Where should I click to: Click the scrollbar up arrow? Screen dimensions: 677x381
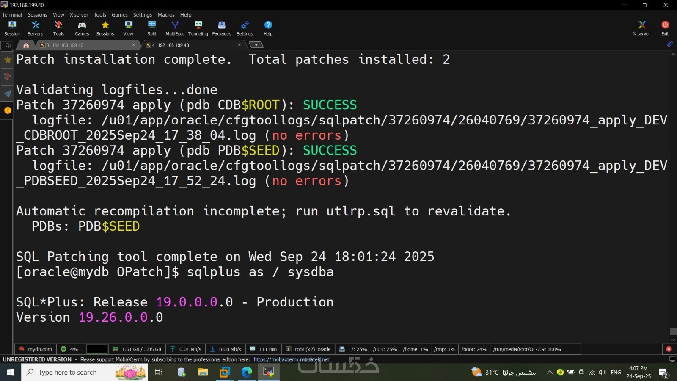pyautogui.click(x=673, y=55)
